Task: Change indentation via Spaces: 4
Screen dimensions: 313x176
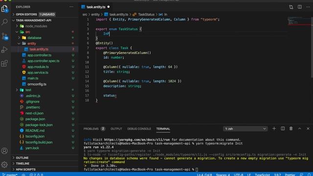Action: (x=223, y=175)
